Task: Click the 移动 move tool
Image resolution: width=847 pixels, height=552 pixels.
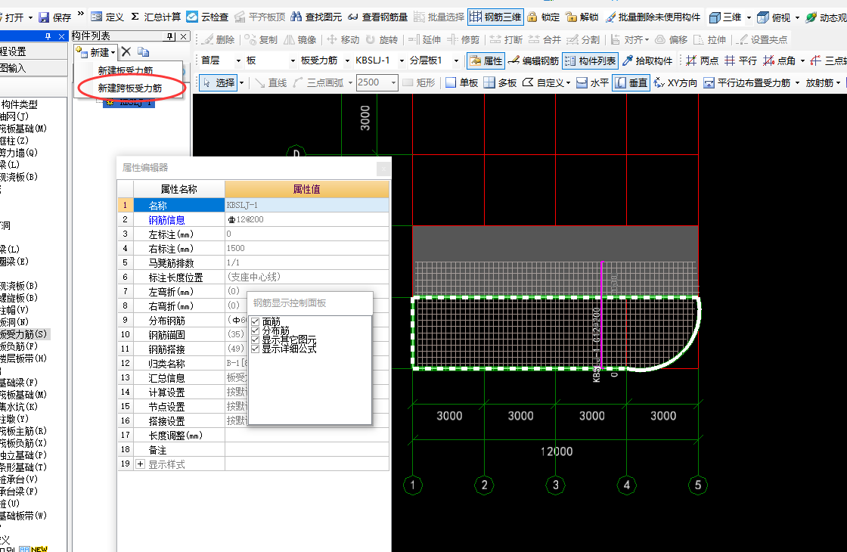Action: (x=343, y=40)
